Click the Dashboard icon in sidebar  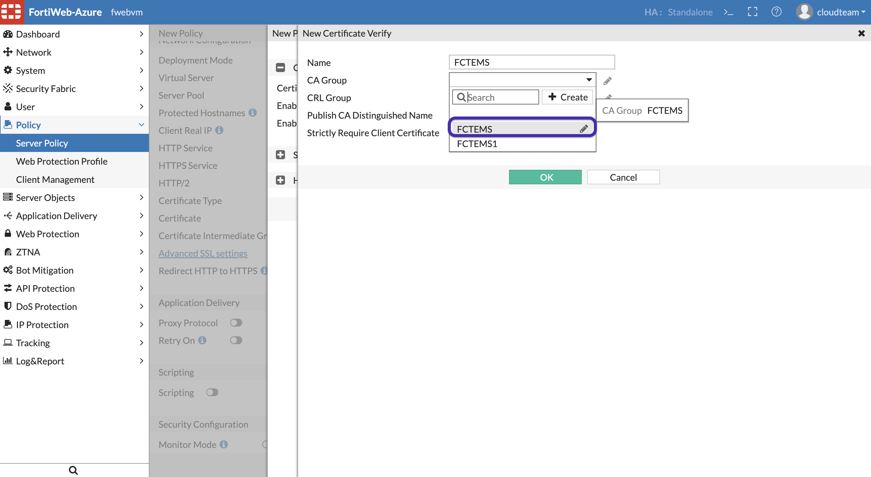(x=8, y=34)
